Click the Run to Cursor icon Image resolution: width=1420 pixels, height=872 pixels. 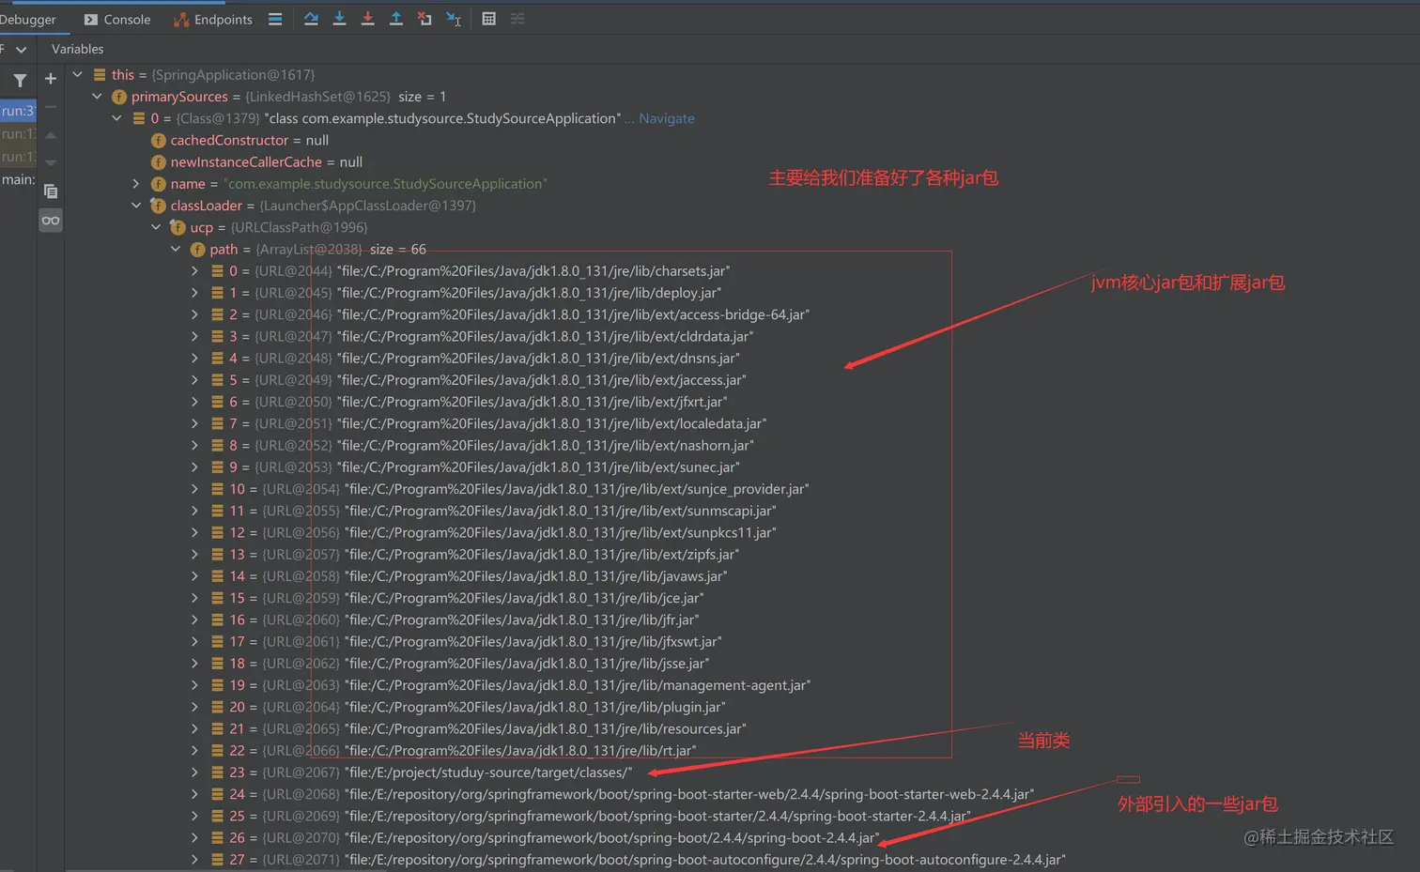(x=454, y=19)
